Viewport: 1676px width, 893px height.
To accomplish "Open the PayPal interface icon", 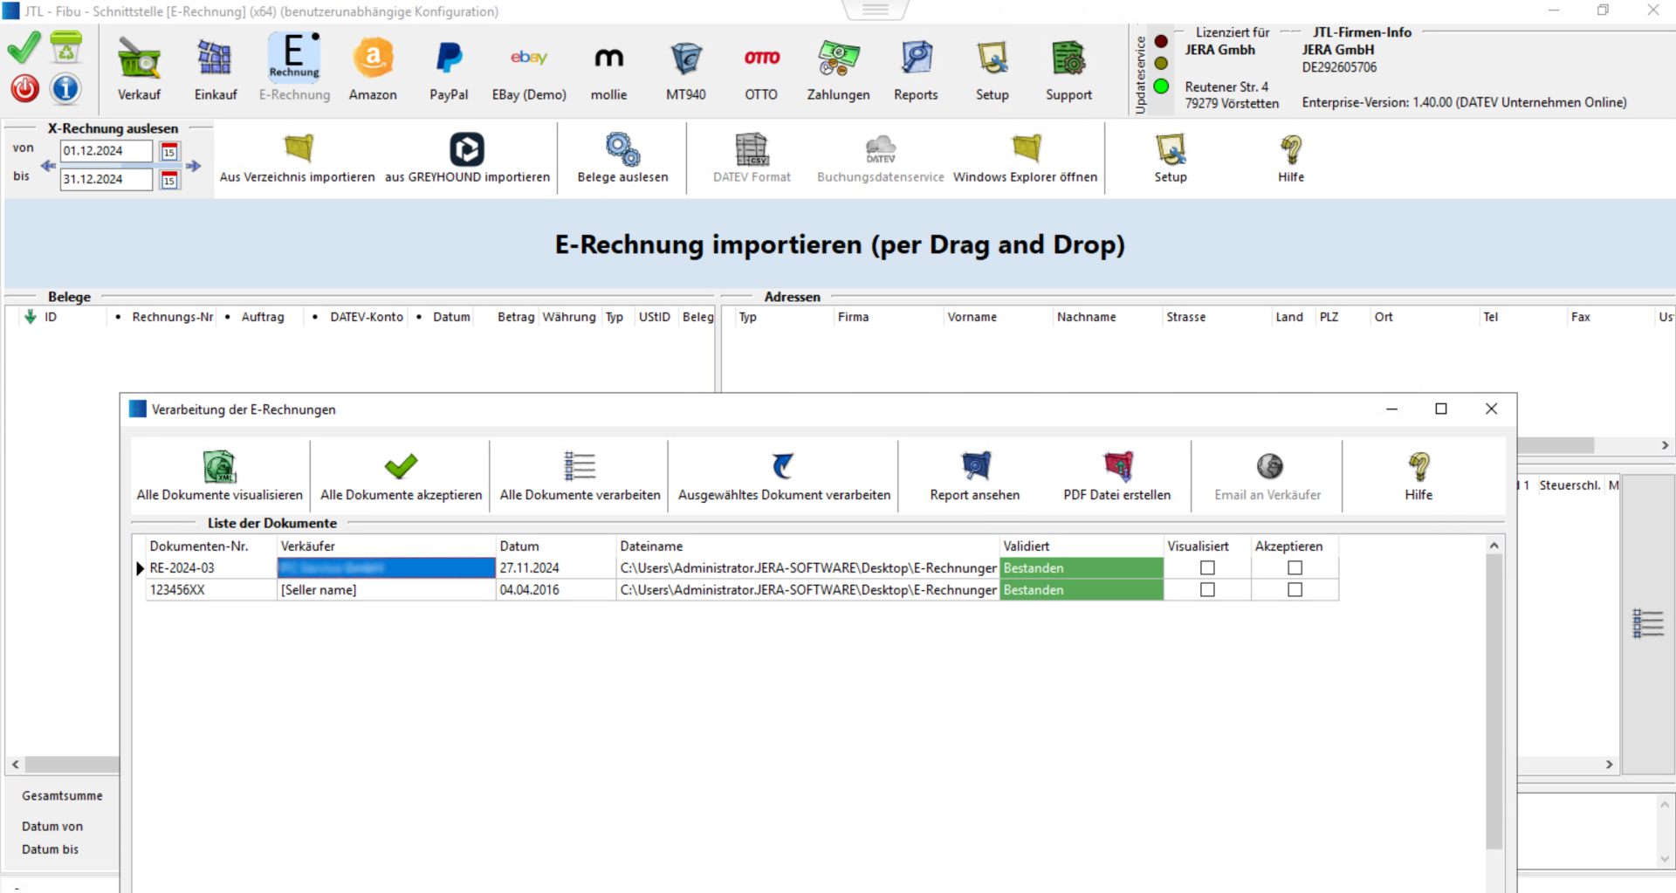I will coord(449,59).
